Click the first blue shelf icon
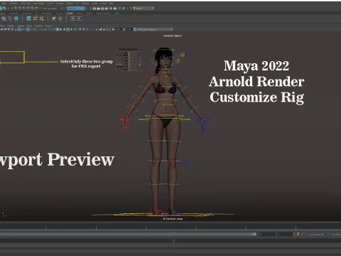This screenshot has height=256, width=341. pyautogui.click(x=4, y=18)
